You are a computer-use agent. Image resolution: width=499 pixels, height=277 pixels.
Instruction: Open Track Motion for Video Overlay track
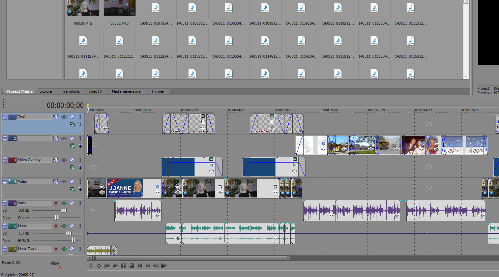click(56, 160)
